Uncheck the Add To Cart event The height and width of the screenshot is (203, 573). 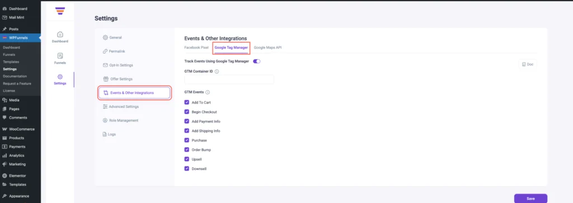point(187,102)
